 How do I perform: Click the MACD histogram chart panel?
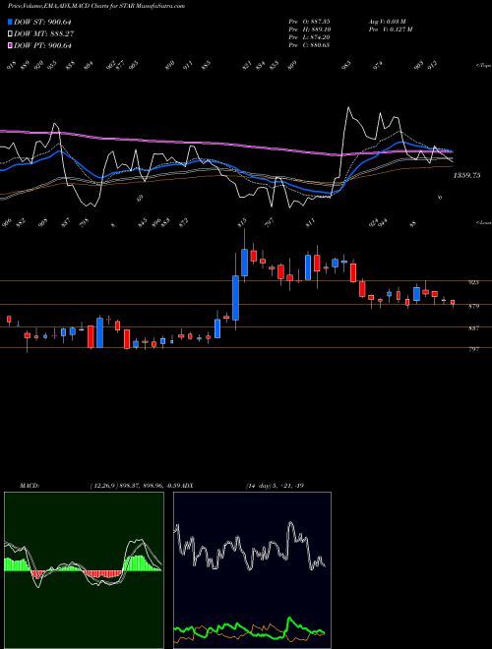pos(84,570)
